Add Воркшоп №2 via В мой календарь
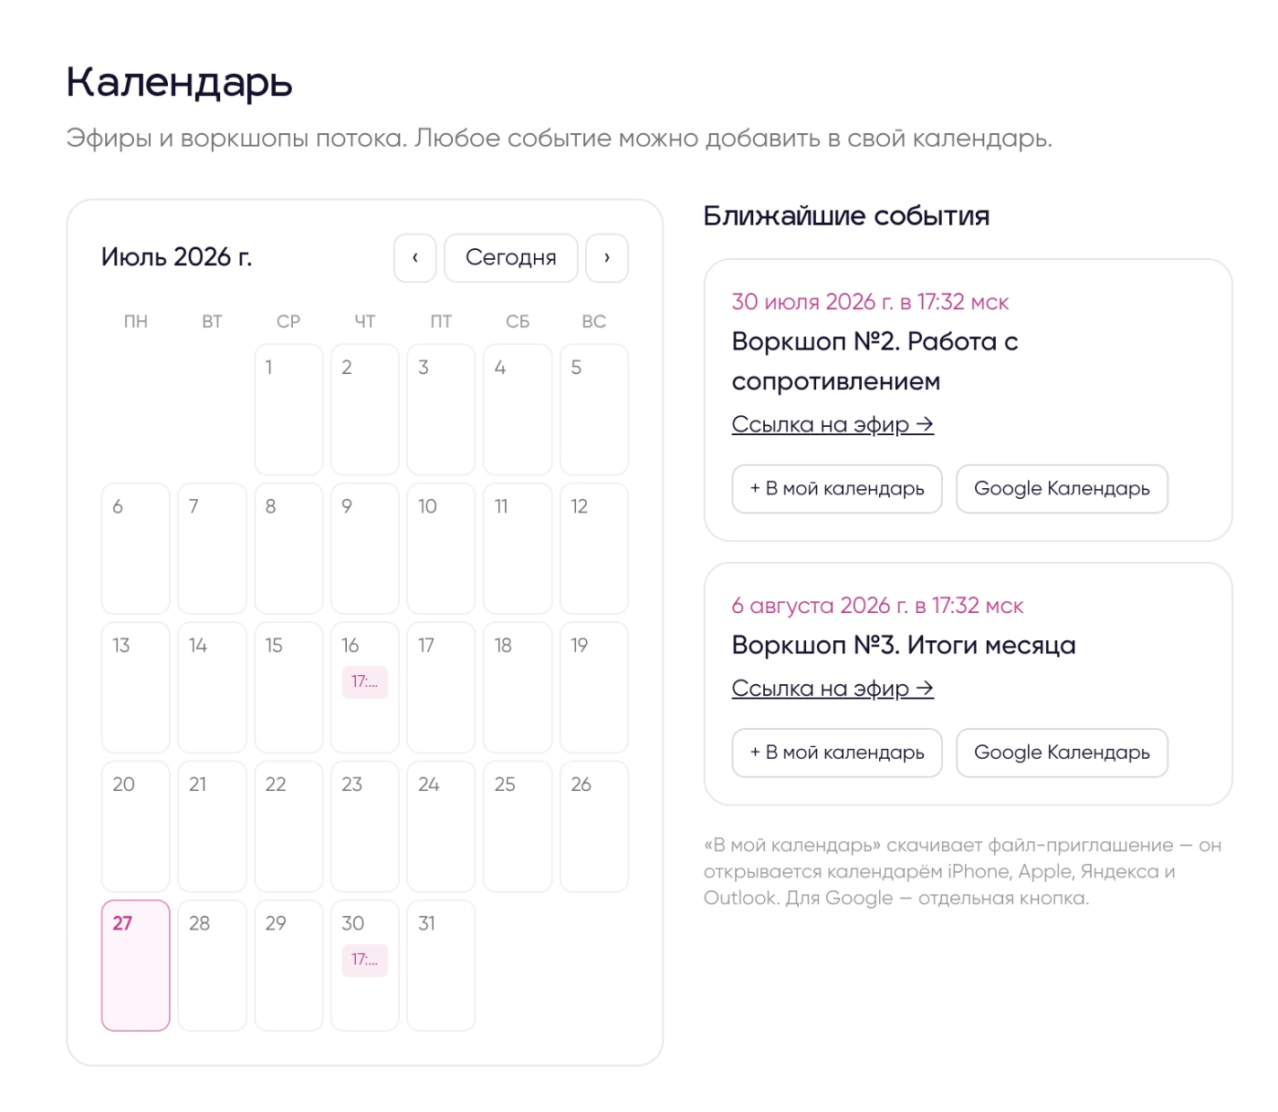 837,489
